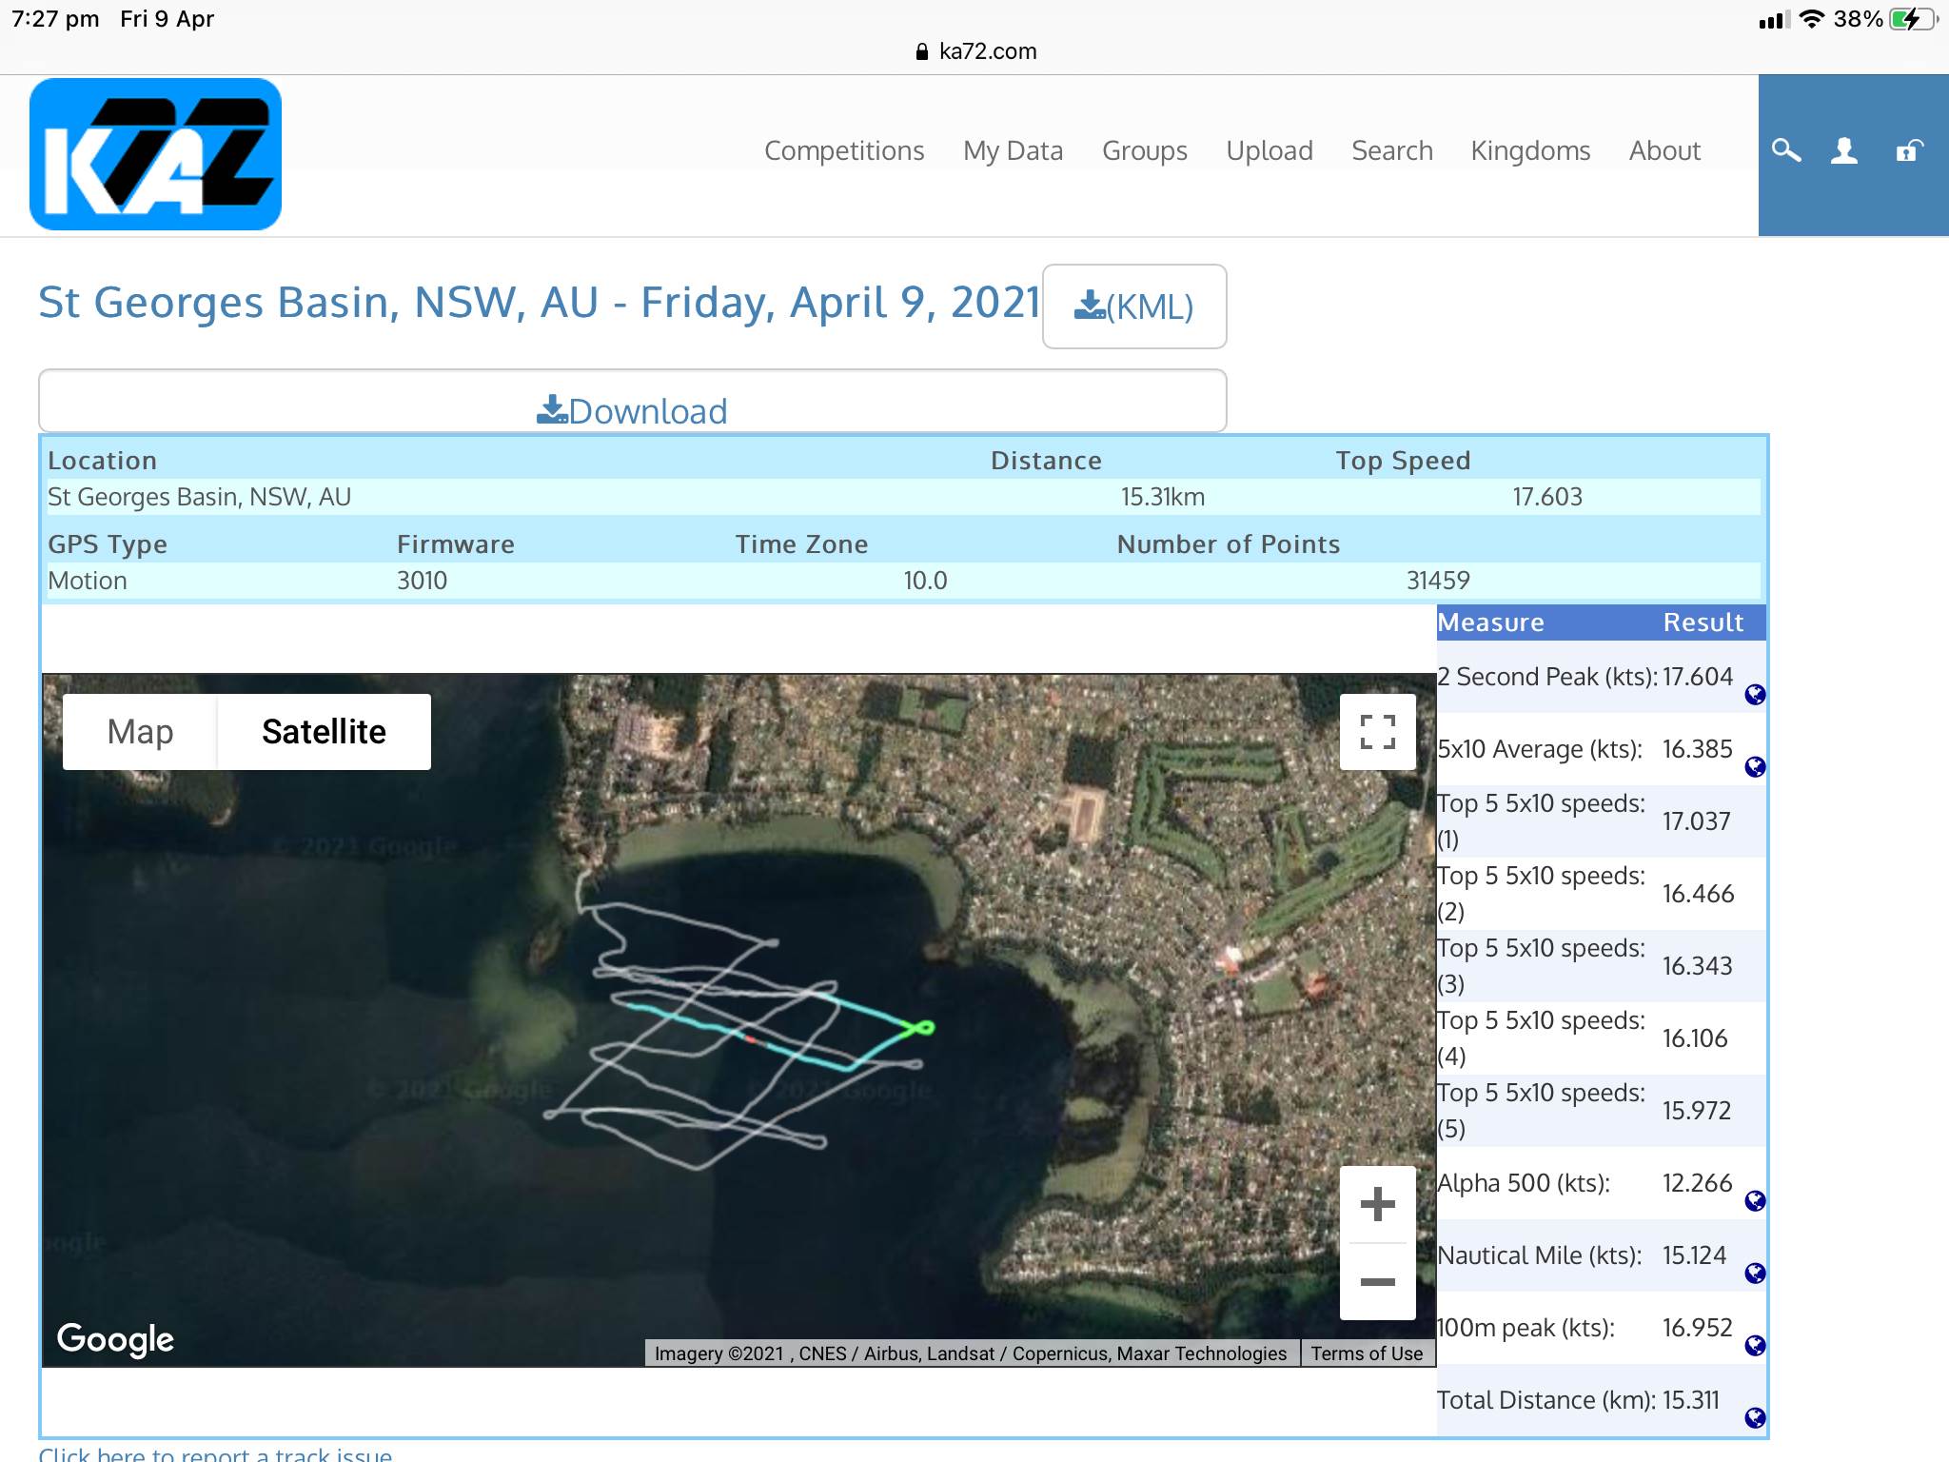Show 2 Second Peak globe icon

tap(1755, 695)
